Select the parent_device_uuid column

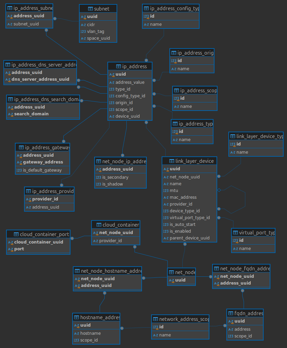[189, 238]
